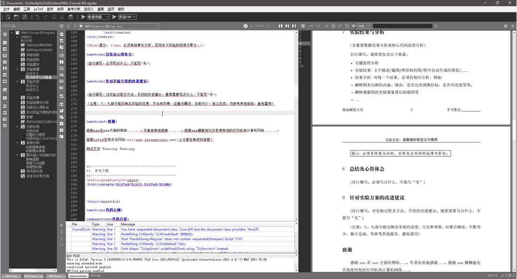The image size is (517, 279).
Task: Go to the previous editor document arrow
Action: pos(68,26)
